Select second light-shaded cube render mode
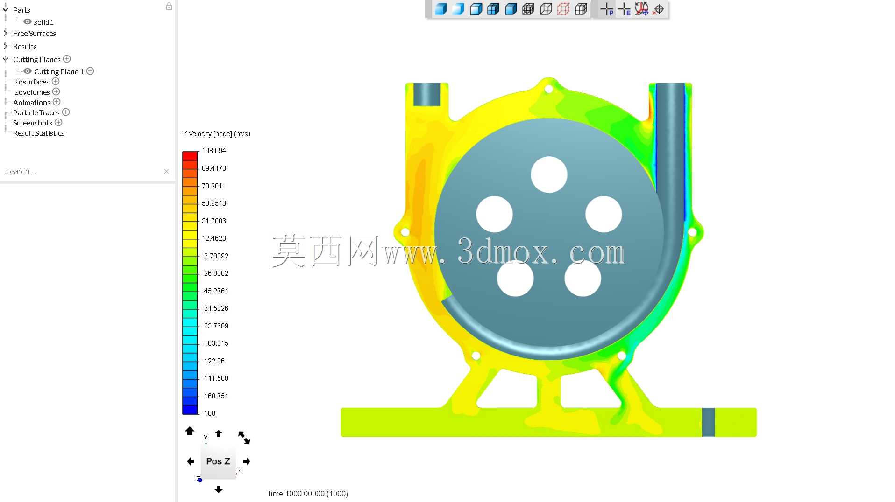Screen dimensions: 895x502 [458, 9]
